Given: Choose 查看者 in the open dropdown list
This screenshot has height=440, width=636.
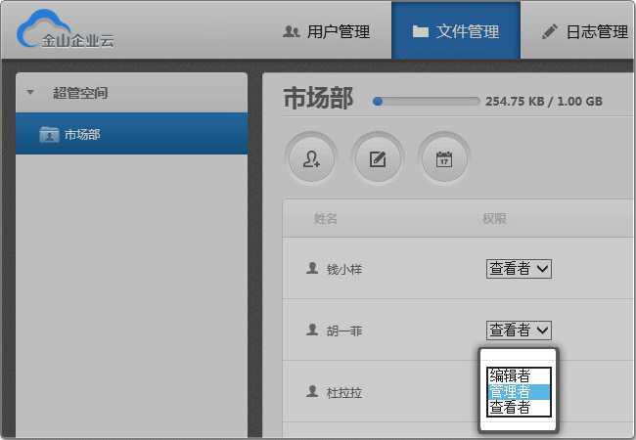Looking at the screenshot, I should point(519,408).
